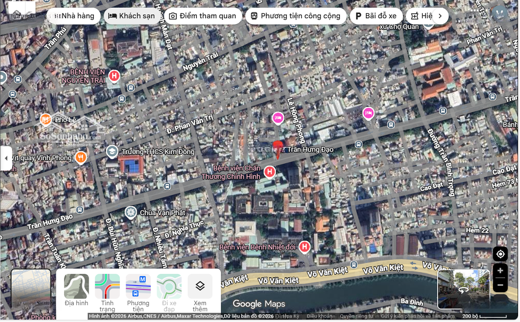Open the Điều khoản terms link
Image resolution: width=520 pixels, height=322 pixels.
[320, 316]
